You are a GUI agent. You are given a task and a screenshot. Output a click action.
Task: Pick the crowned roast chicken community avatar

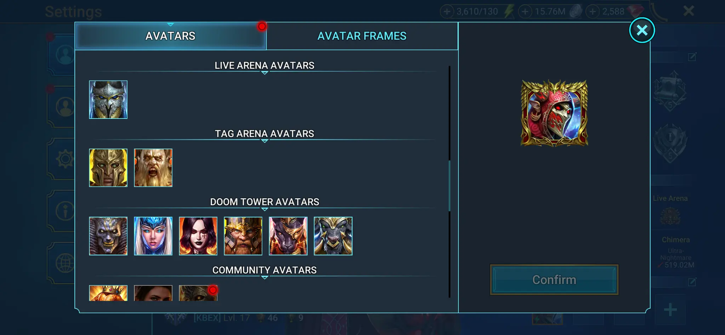pyautogui.click(x=108, y=293)
